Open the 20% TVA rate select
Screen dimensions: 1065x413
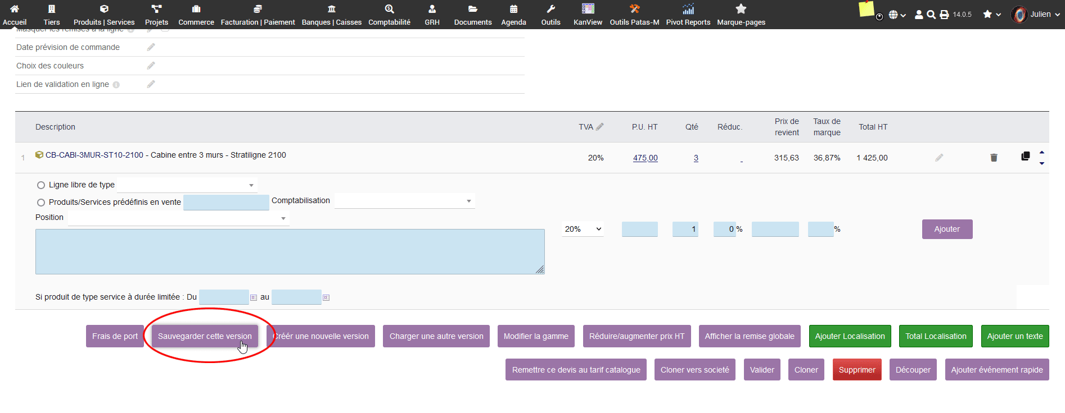(583, 229)
